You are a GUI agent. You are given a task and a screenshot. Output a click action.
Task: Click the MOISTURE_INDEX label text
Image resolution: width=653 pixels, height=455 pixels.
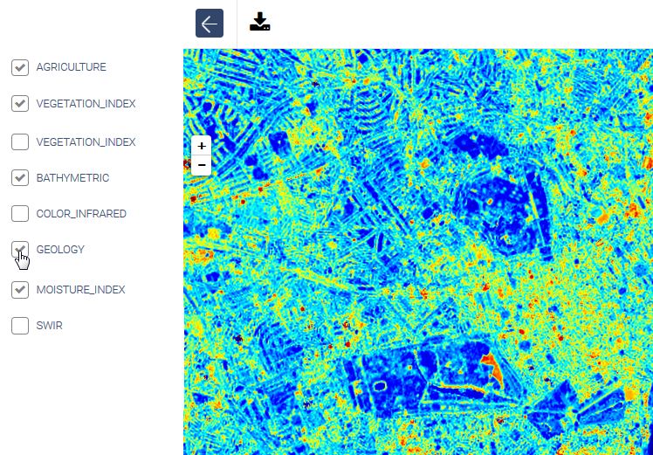click(x=81, y=290)
